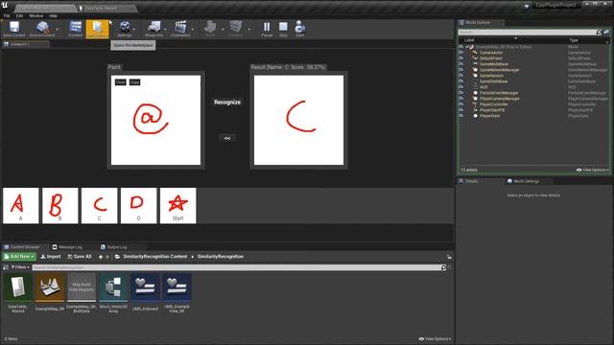
Task: Open the Marketplace toolbar icon
Action: pos(97,29)
